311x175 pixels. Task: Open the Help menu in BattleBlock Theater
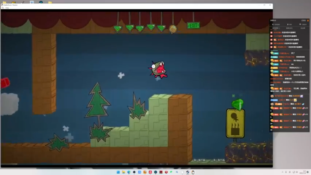pyautogui.click(x=7, y=8)
